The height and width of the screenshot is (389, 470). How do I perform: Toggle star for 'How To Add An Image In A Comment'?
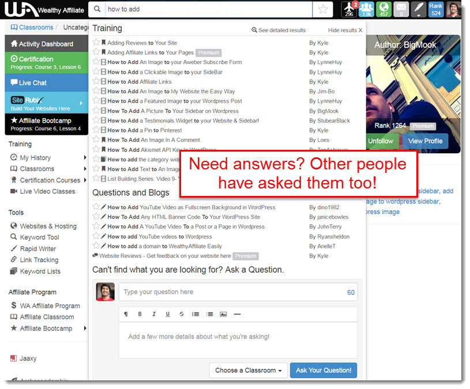tap(96, 139)
